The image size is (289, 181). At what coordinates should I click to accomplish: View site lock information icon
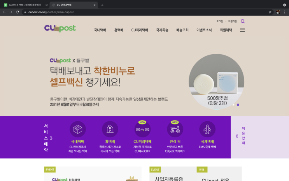[25, 12]
